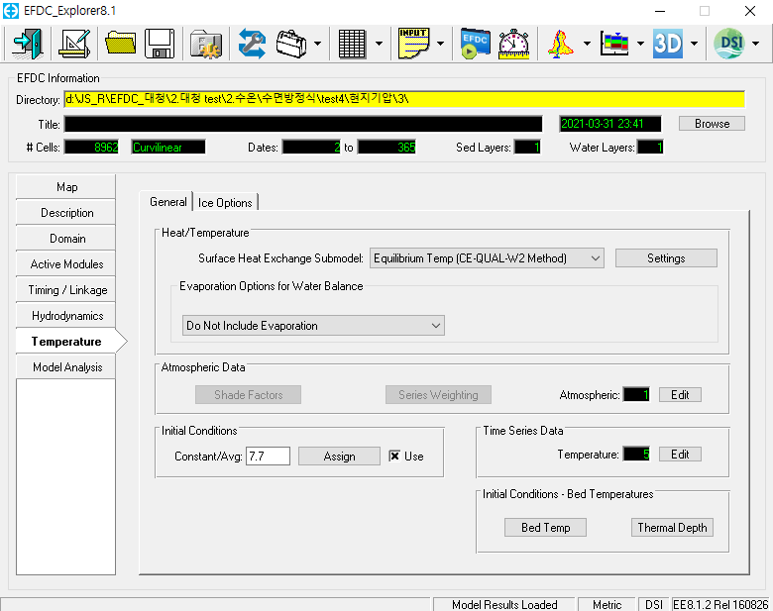Viewport: 773px width, 611px height.
Task: Expand the DSI logo dropdown arrow
Action: point(755,44)
